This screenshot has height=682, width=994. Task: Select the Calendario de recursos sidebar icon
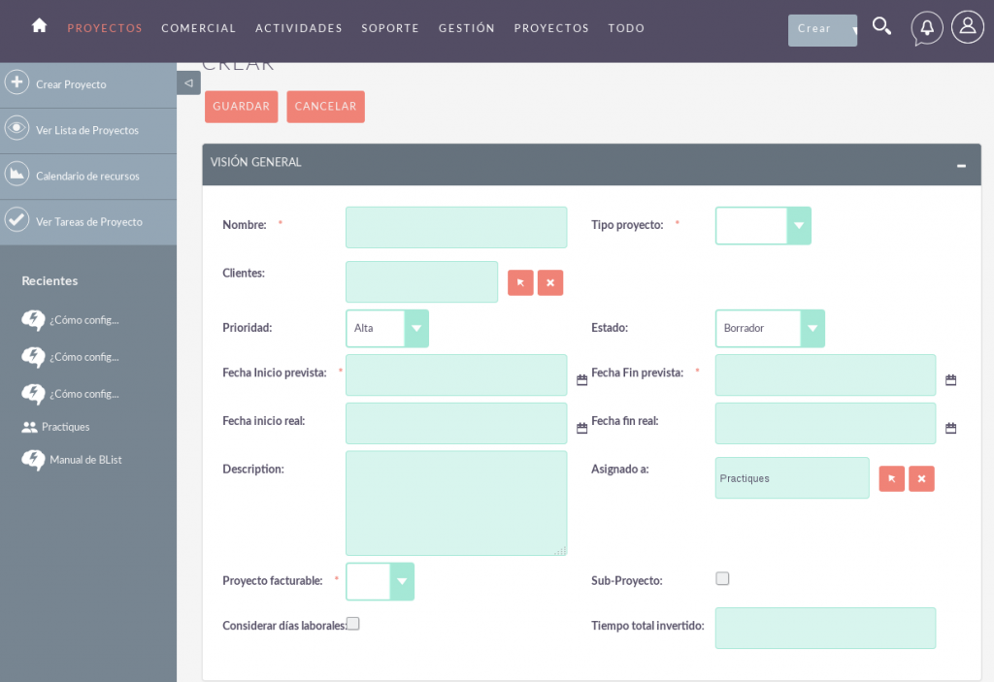coord(17,176)
